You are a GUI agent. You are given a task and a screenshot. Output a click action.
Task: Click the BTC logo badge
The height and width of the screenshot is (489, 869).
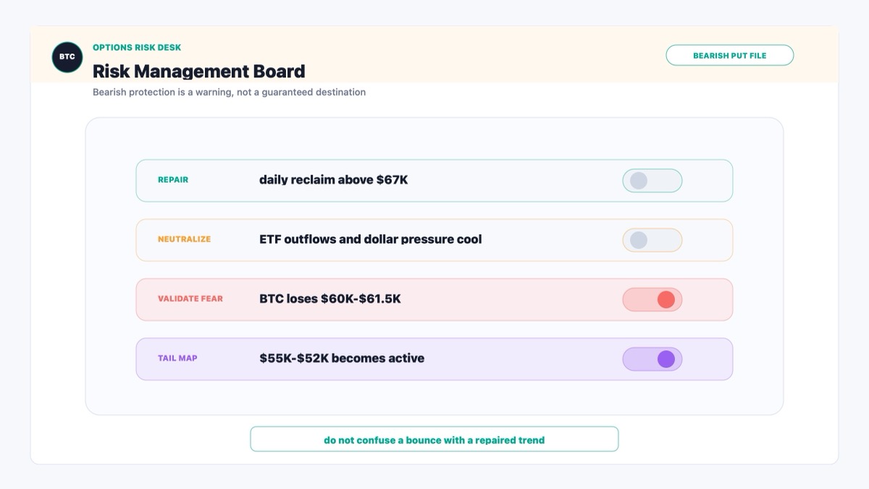click(x=67, y=57)
